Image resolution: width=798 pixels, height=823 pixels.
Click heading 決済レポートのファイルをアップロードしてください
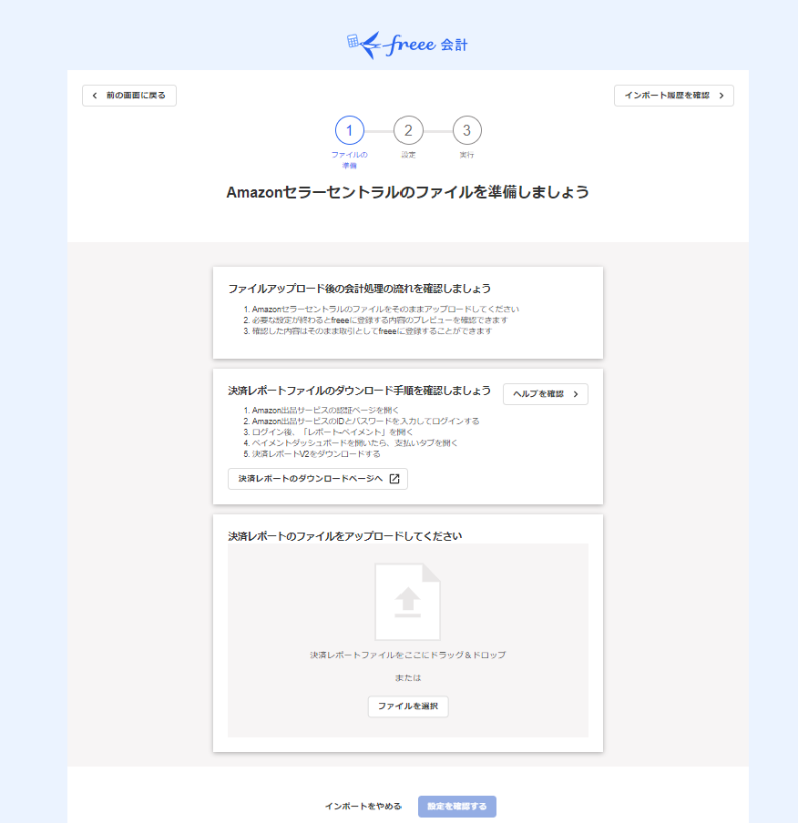tap(345, 536)
